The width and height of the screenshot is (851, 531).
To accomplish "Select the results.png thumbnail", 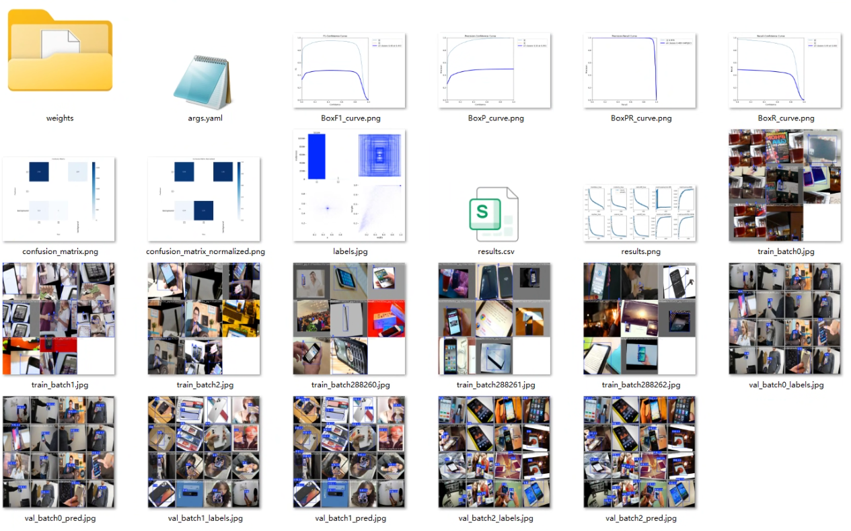I will [640, 213].
